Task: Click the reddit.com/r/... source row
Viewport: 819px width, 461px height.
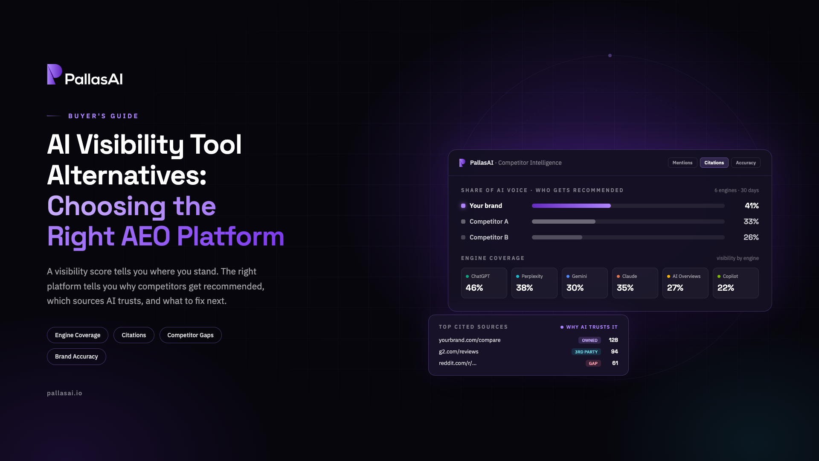Action: 529,363
